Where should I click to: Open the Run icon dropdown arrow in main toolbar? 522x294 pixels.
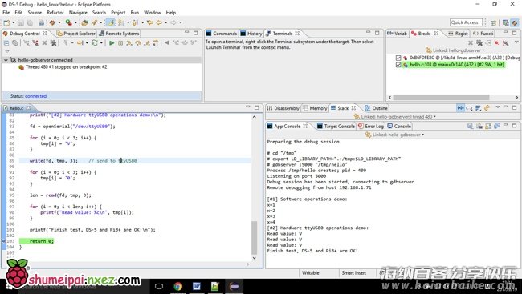[x=75, y=22]
